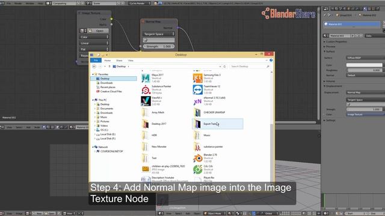Image resolution: width=385 pixels, height=216 pixels.
Task: Open the Tangent Space dropdown in Normal Map node
Action: click(x=159, y=34)
